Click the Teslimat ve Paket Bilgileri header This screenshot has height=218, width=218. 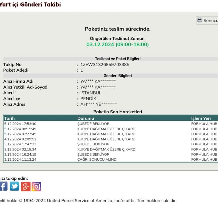(118, 59)
